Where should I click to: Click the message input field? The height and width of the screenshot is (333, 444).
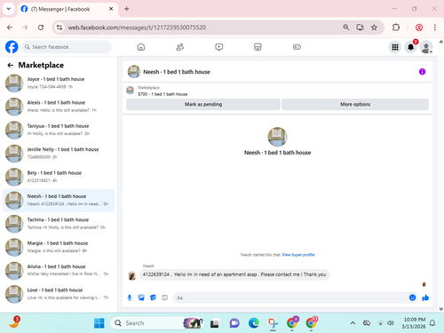click(290, 297)
